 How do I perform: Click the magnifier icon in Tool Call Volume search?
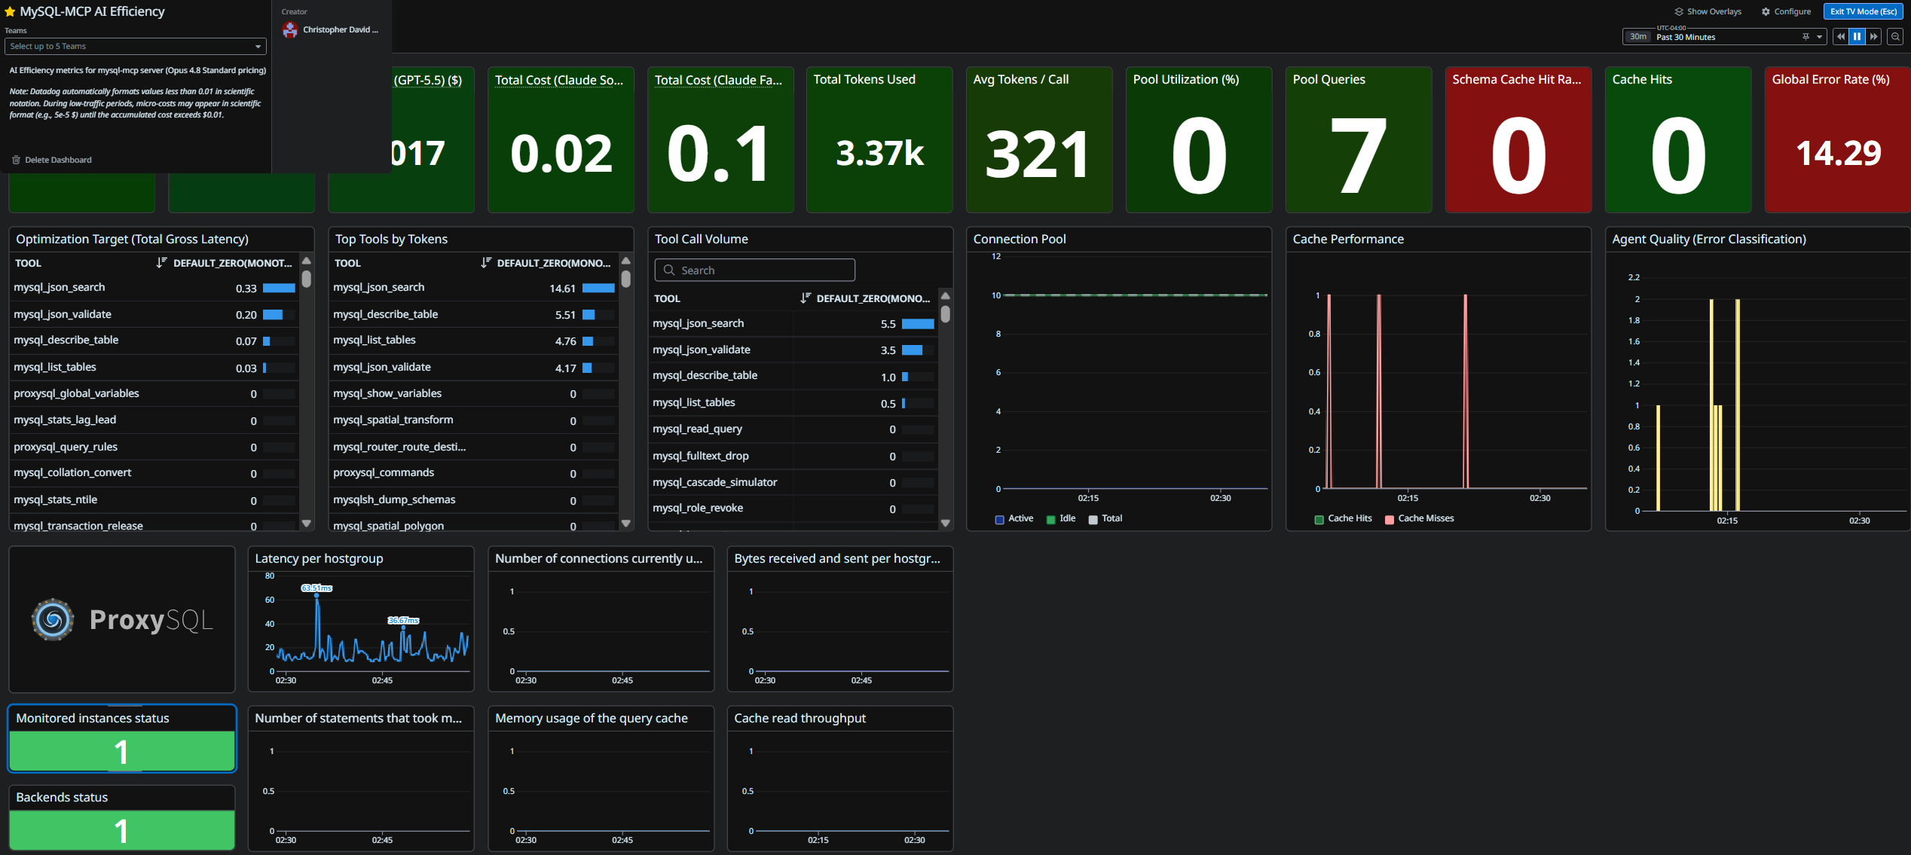click(669, 270)
